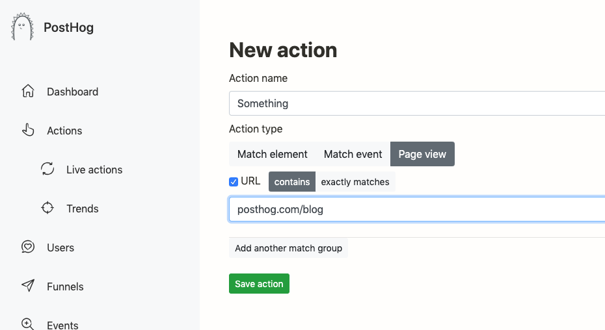This screenshot has height=330, width=605.
Task: Click the Events magnifier icon
Action: tap(28, 324)
